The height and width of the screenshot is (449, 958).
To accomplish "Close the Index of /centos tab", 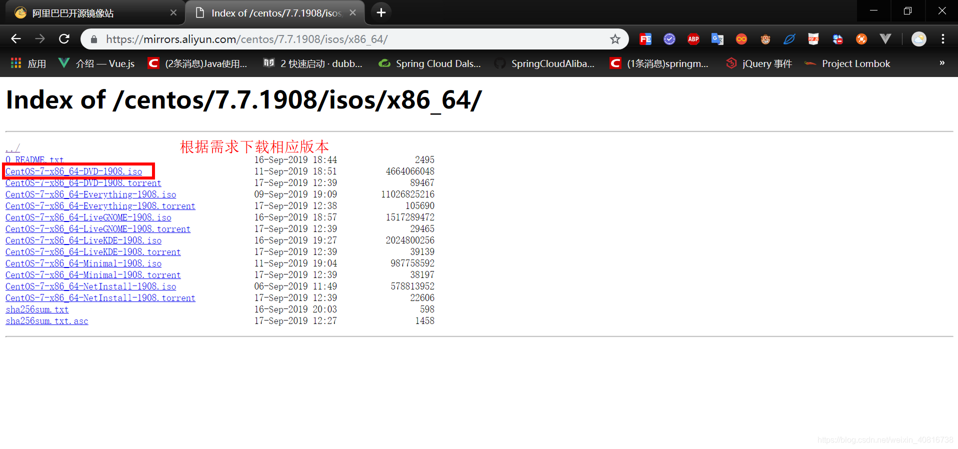I will (x=353, y=12).
